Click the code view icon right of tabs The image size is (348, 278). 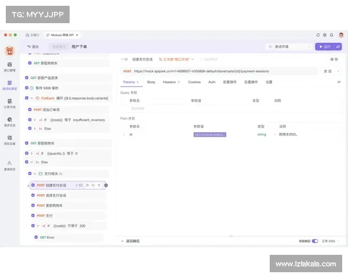[x=339, y=82]
